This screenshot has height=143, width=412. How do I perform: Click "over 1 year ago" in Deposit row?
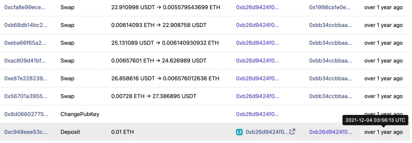point(383,132)
